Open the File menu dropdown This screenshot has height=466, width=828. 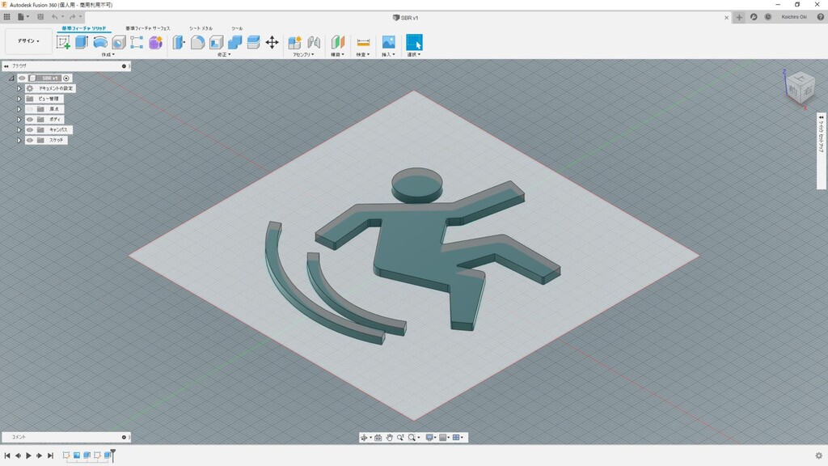tap(23, 17)
